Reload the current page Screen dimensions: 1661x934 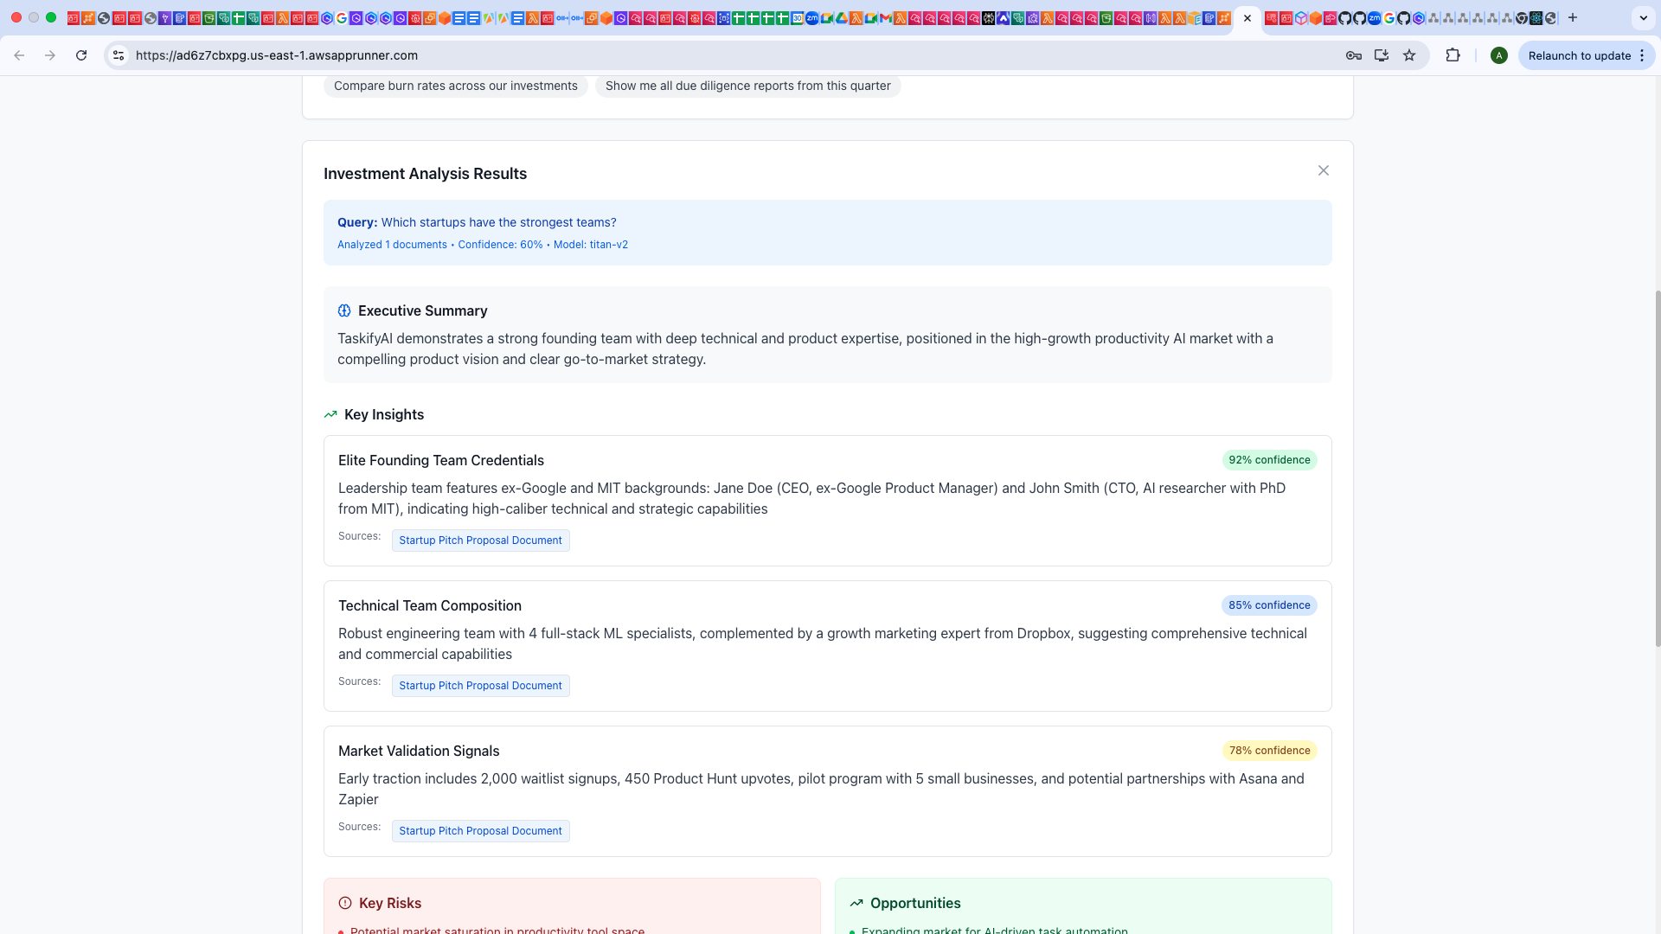pos(81,55)
